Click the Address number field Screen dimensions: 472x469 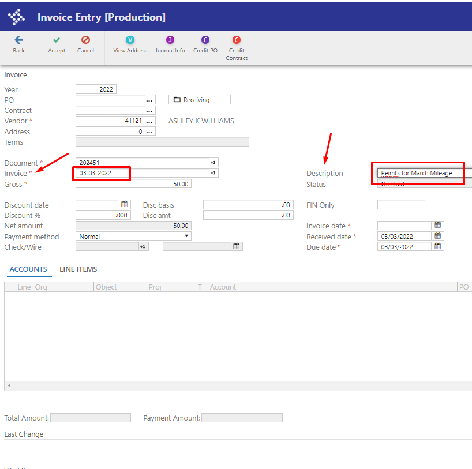coord(110,132)
